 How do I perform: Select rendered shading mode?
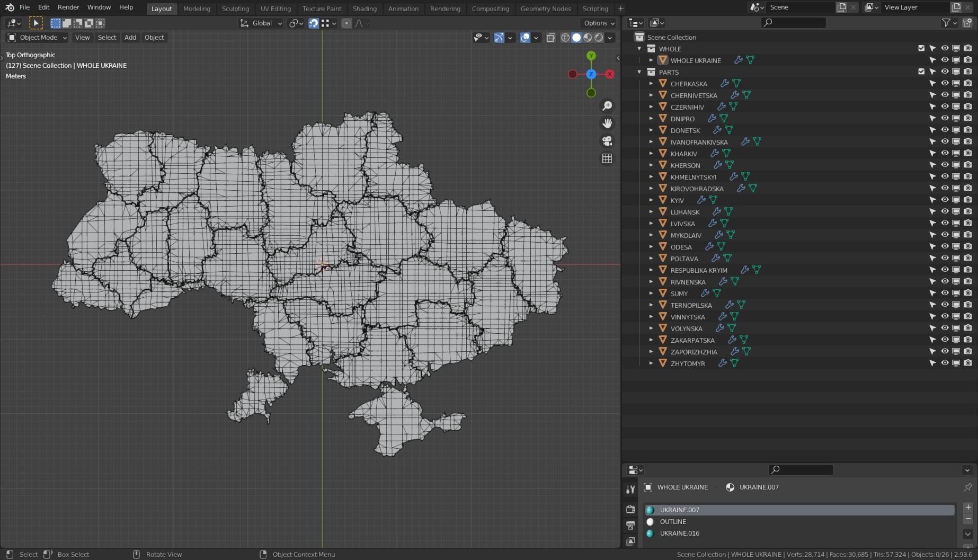[599, 38]
